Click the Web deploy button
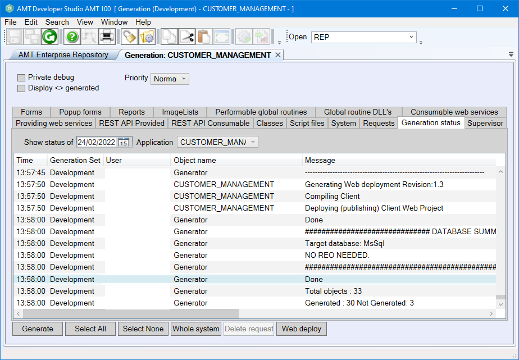The height and width of the screenshot is (360, 519). tap(302, 329)
